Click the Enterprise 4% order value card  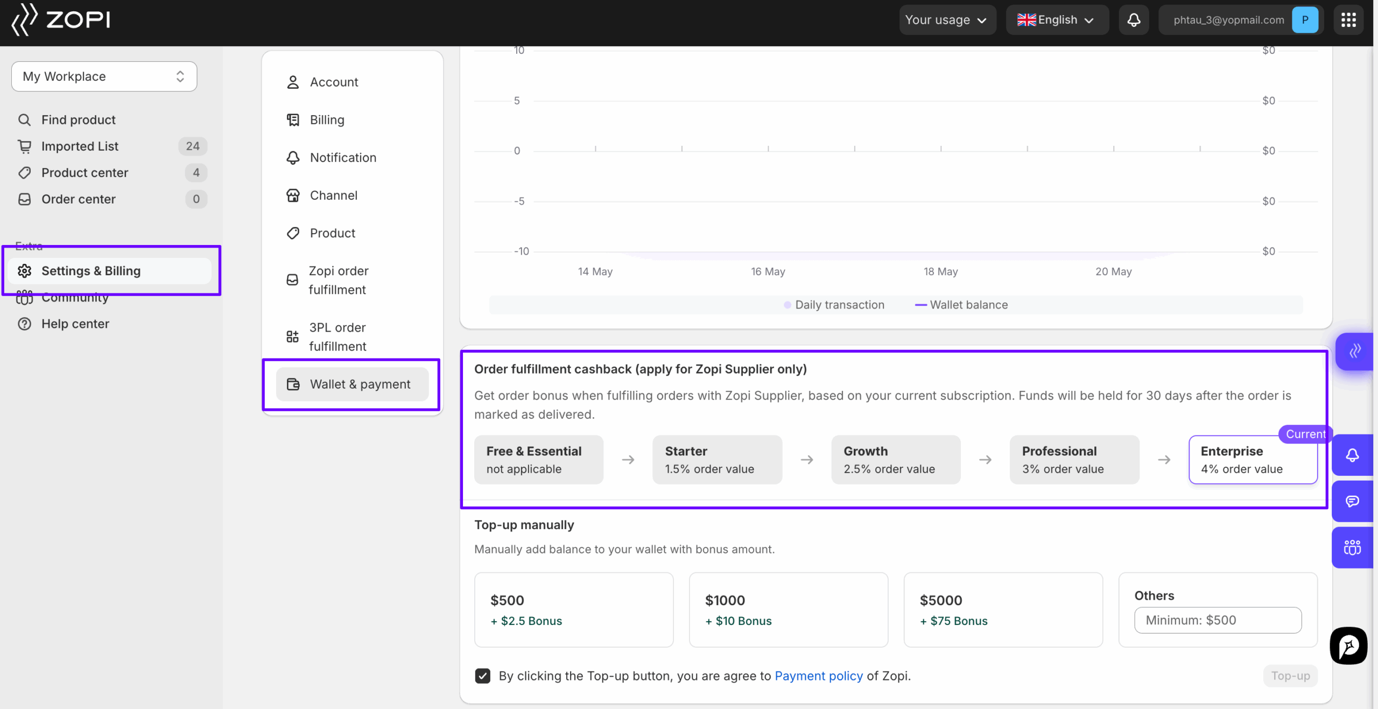[1253, 460]
